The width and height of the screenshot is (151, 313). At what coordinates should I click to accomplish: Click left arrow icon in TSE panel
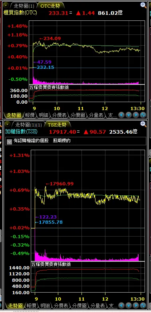121,305
